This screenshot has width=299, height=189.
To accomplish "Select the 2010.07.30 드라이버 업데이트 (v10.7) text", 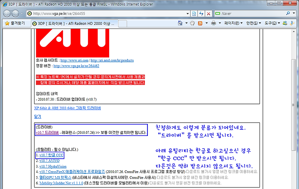I will [x=67, y=99].
